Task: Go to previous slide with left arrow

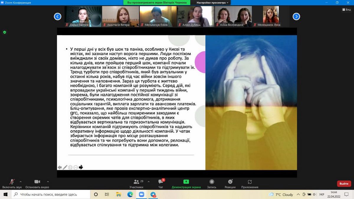Action: click(60, 167)
